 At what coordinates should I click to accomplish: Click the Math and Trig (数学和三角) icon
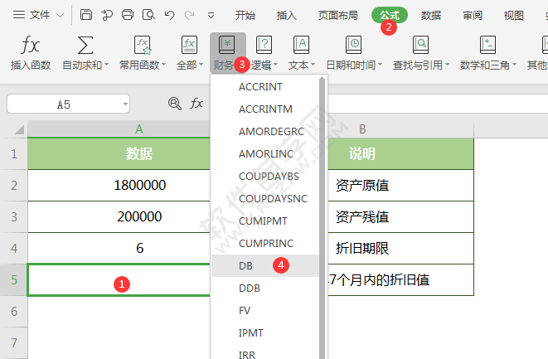(x=488, y=46)
